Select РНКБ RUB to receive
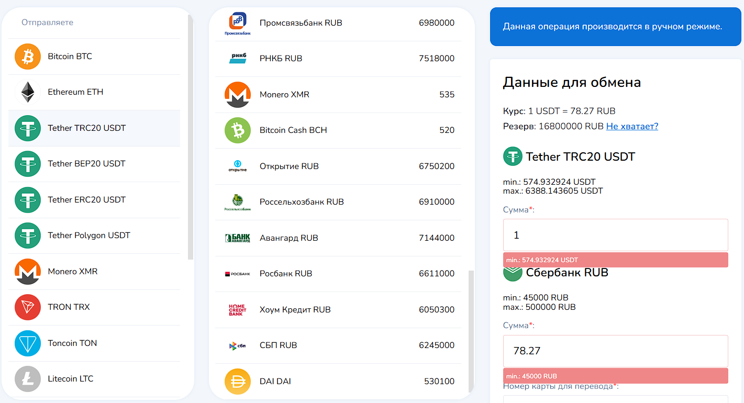This screenshot has width=744, height=403. pyautogui.click(x=338, y=59)
